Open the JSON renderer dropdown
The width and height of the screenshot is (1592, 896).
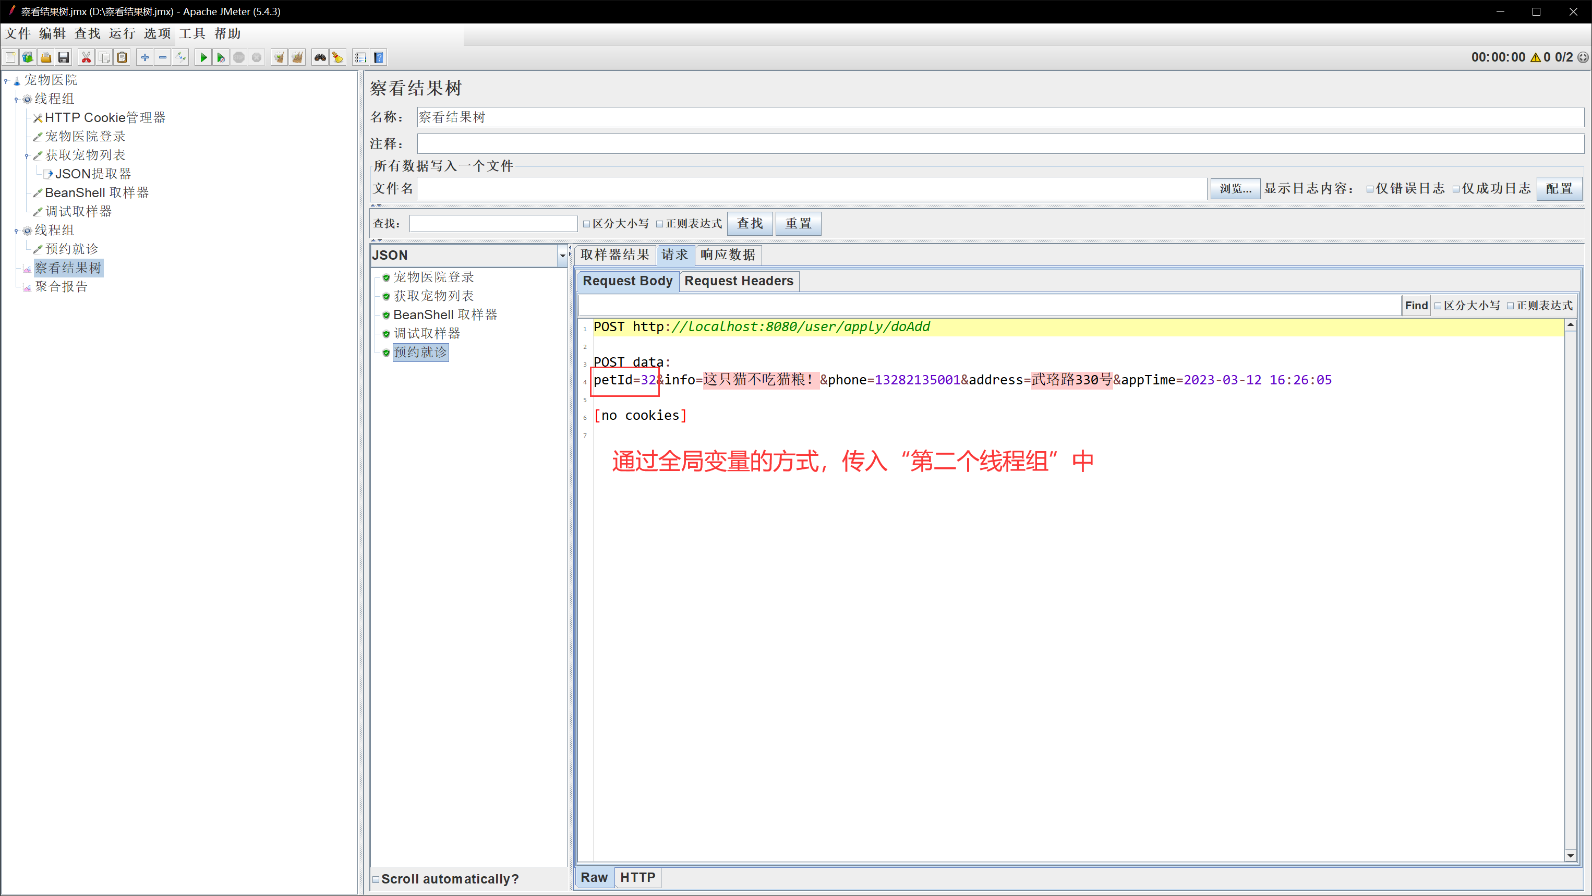562,255
